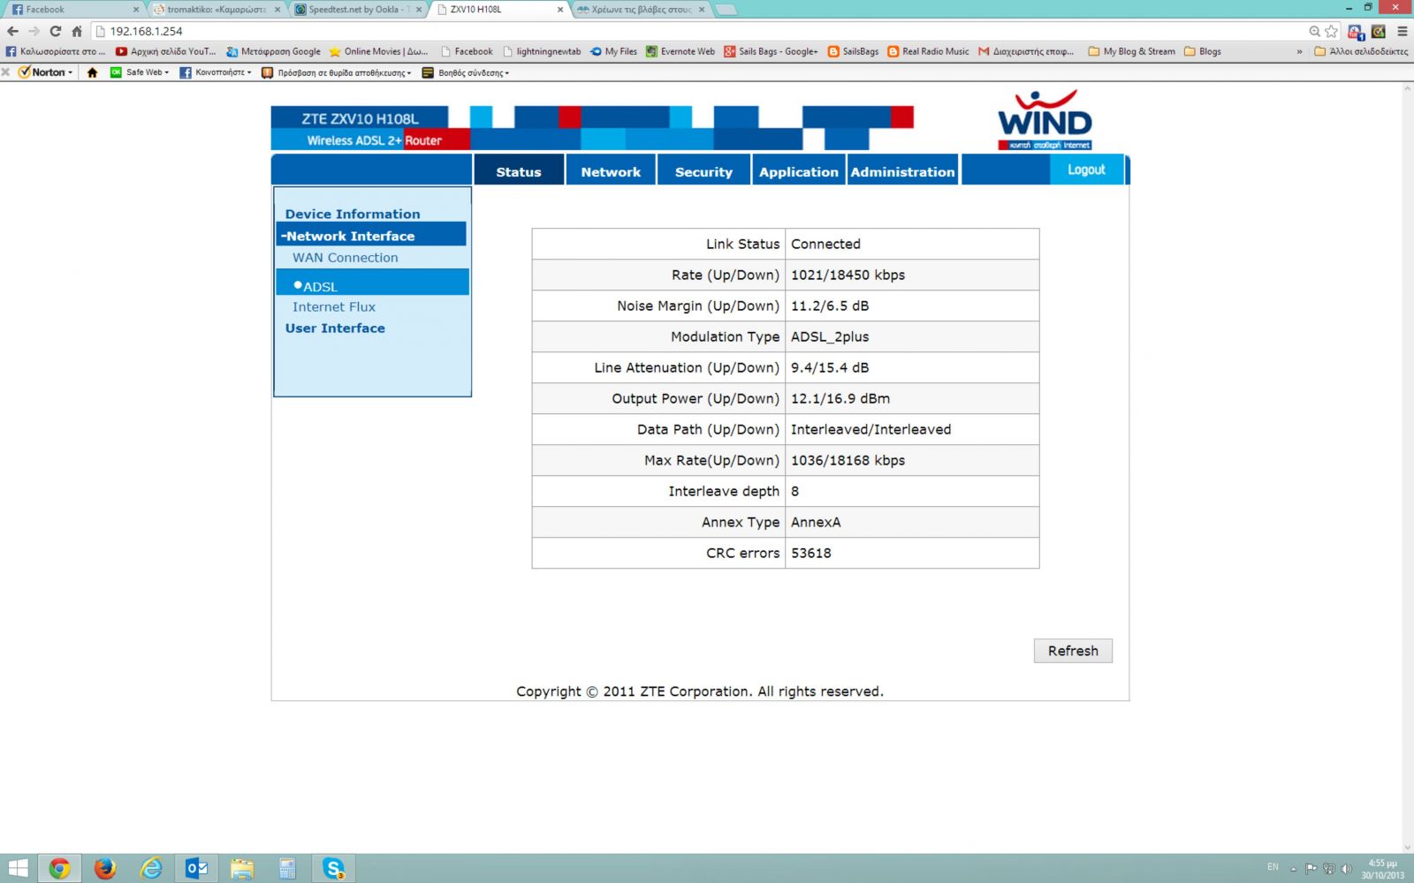Open the browser home page

coord(77,31)
